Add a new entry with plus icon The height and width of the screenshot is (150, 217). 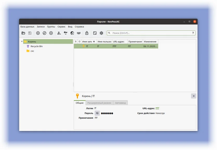coord(38,33)
